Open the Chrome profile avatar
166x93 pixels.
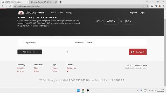tap(160, 6)
